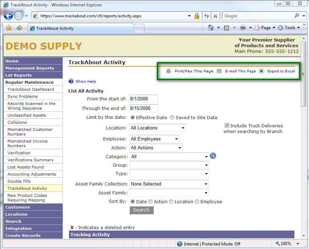This screenshot has width=309, height=249.
Task: Open the All Employees dropdown
Action: (154, 139)
